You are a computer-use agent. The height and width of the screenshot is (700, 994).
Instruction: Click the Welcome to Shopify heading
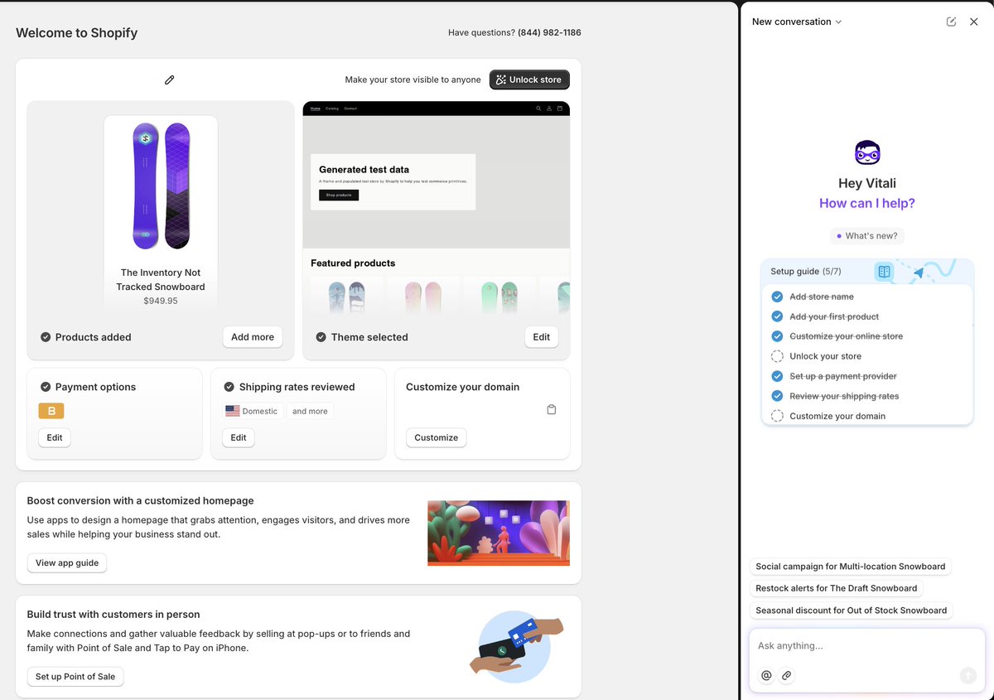77,33
